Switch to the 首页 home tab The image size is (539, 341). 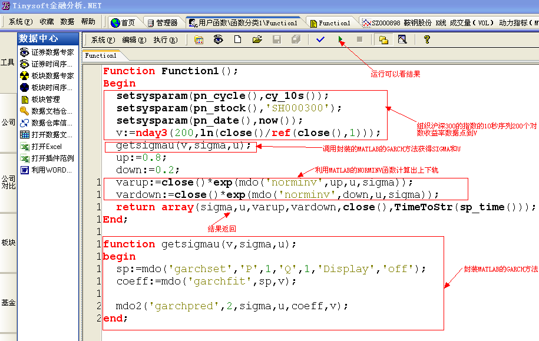[123, 23]
